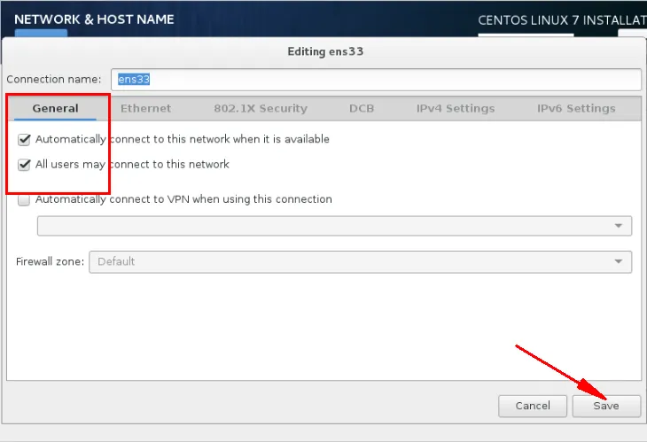Click Save to apply connection settings

tap(606, 406)
